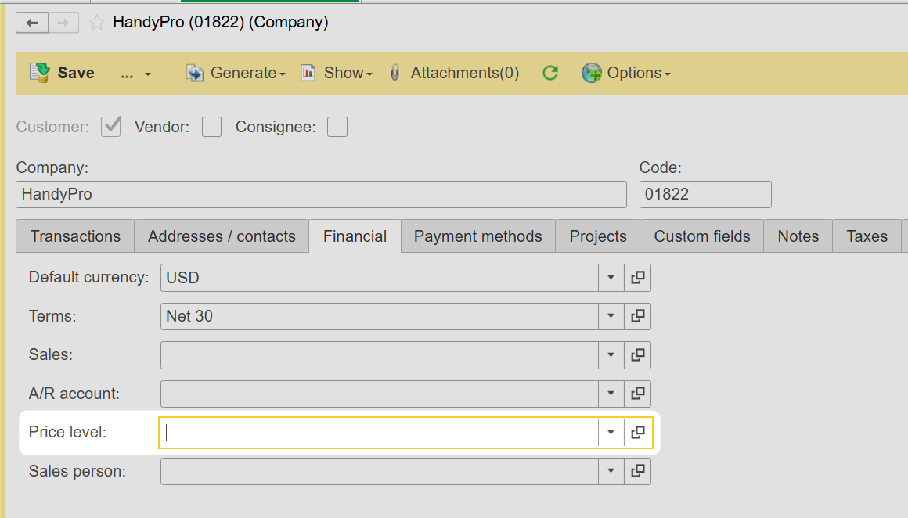908x518 pixels.
Task: Expand the Default currency dropdown
Action: coord(611,277)
